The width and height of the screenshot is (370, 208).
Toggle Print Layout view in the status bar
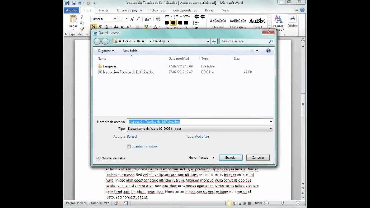pos(229,203)
